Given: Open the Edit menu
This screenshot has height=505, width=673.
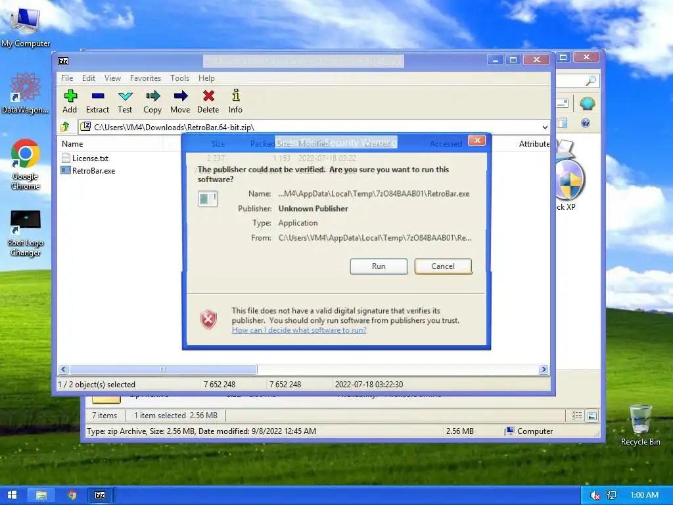Looking at the screenshot, I should tap(89, 78).
